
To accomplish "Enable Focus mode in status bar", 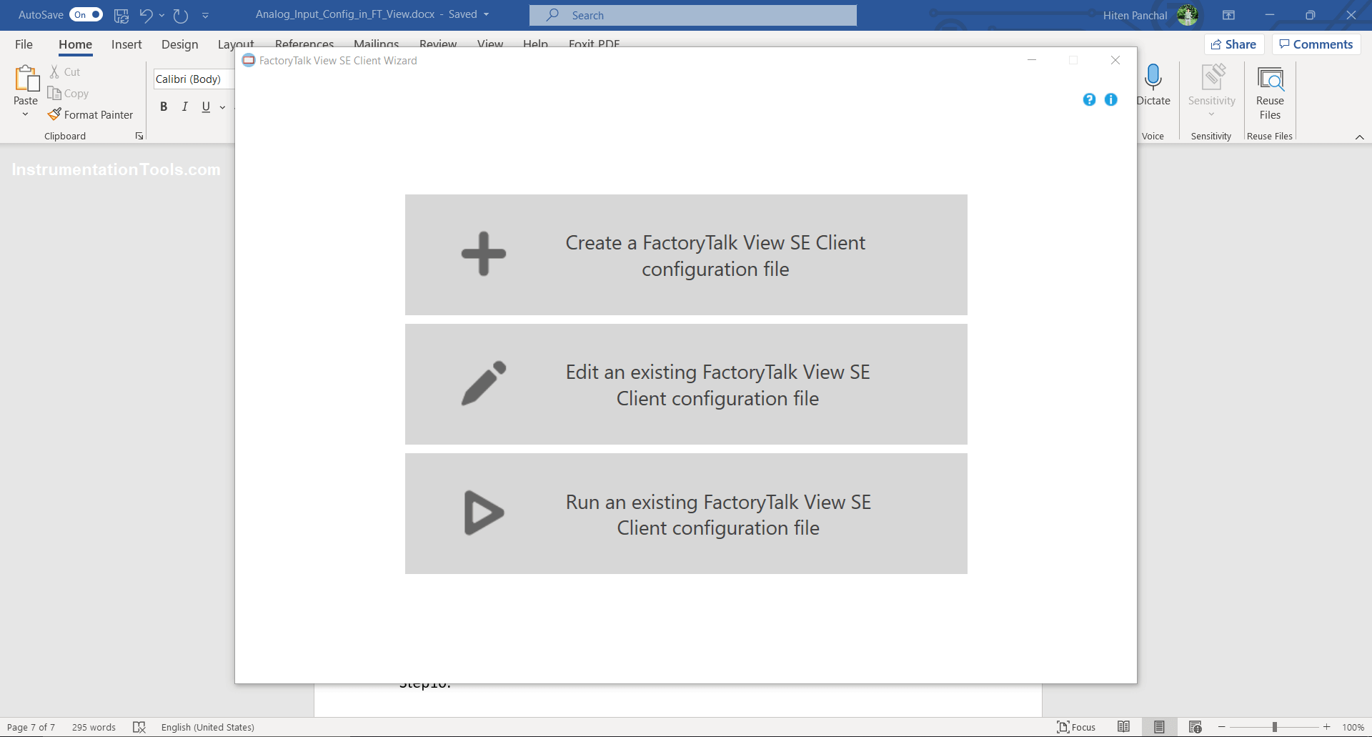I will tap(1076, 727).
